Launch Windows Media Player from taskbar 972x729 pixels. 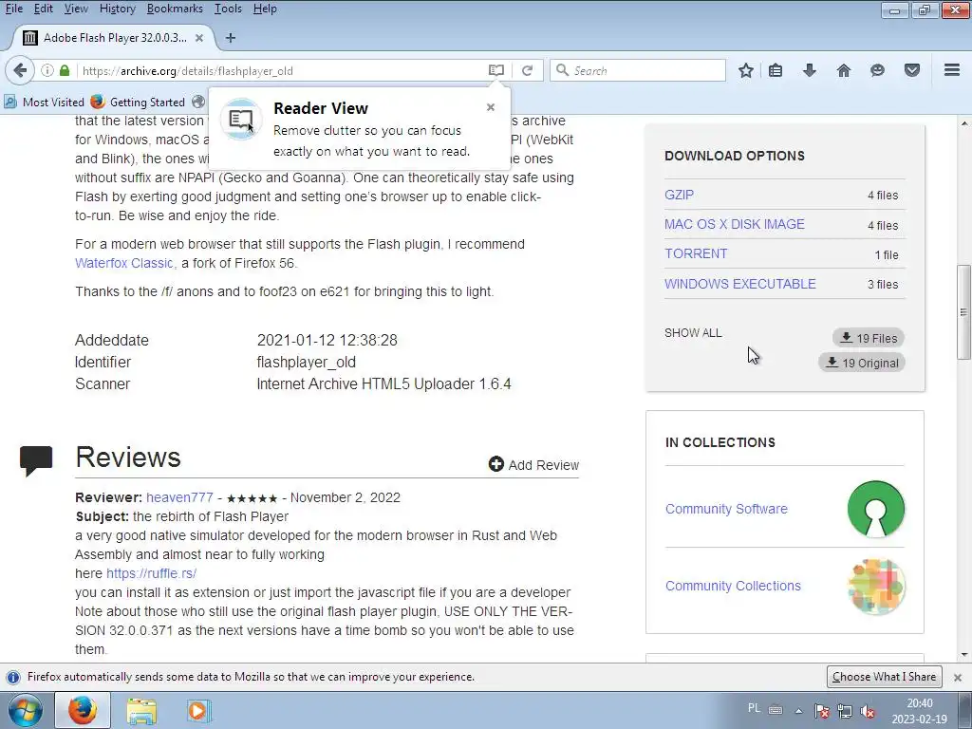[x=198, y=710]
